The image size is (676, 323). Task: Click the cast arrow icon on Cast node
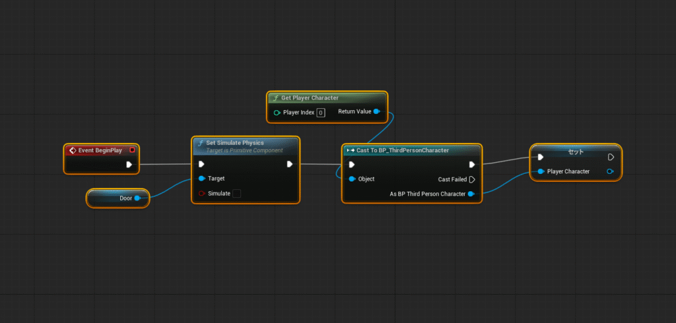click(x=351, y=150)
